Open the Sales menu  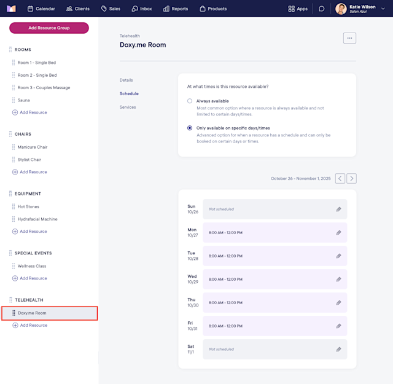(x=111, y=9)
